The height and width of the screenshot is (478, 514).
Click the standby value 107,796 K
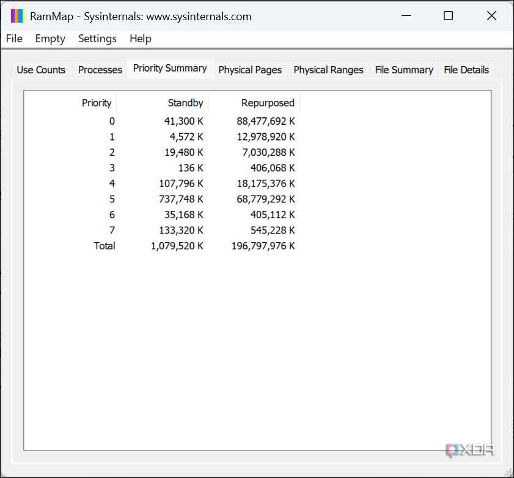click(182, 183)
